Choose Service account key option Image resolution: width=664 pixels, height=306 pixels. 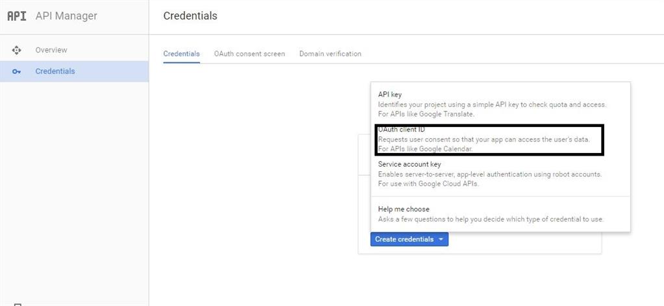point(500,174)
